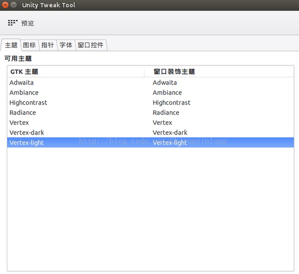The height and width of the screenshot is (274, 299).
Task: Click the grid Overview icon in toolbar
Action: (x=13, y=23)
